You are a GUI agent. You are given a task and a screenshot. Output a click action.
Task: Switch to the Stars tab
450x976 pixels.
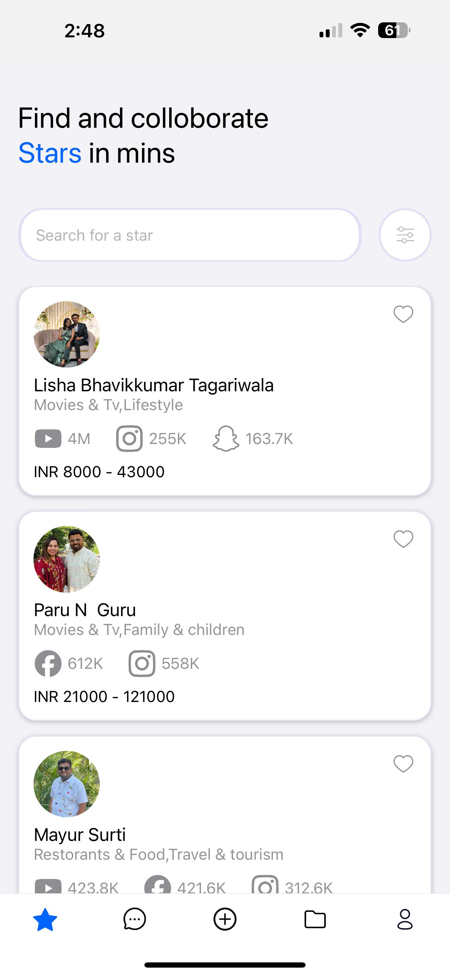(x=45, y=919)
